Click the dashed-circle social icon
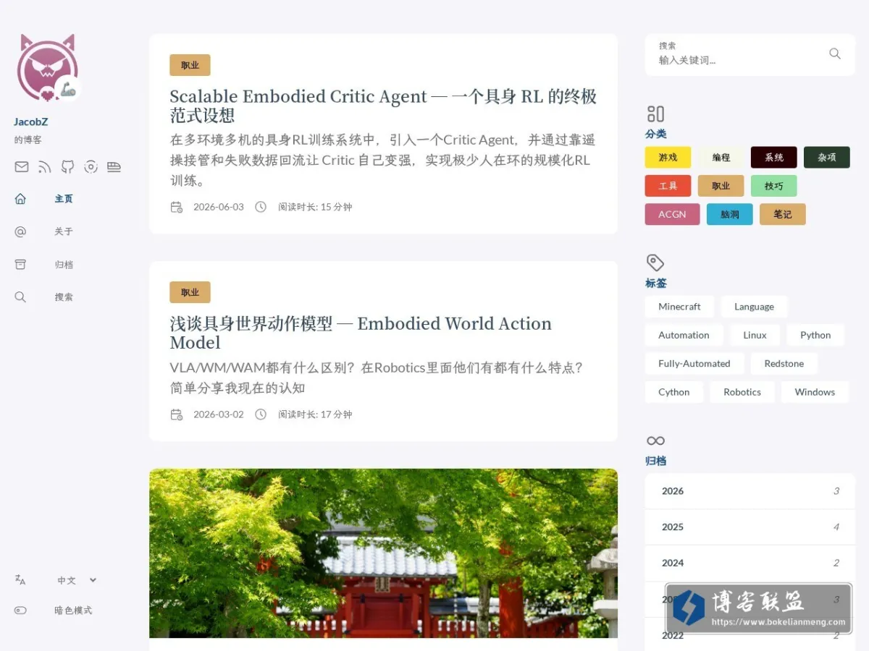 (x=91, y=167)
